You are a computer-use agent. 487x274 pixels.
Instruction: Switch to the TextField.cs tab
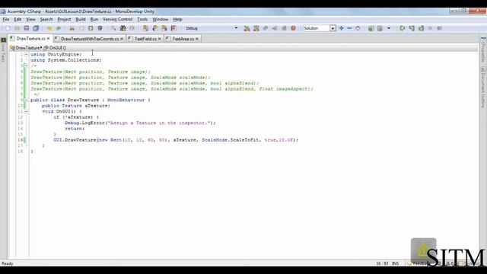click(145, 39)
